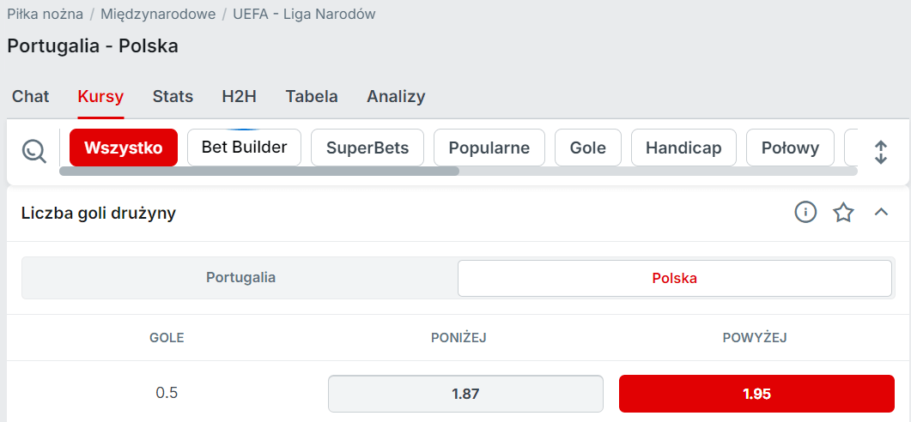Select the Wszystko filter chip

pyautogui.click(x=124, y=148)
